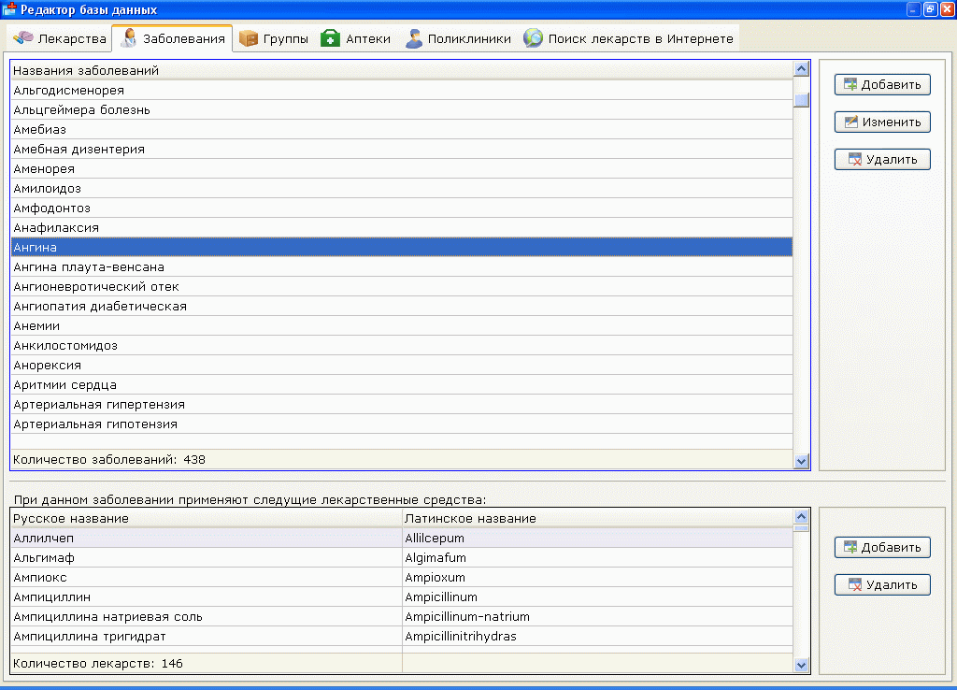Select Ангионевротический отек row

[x=402, y=286]
